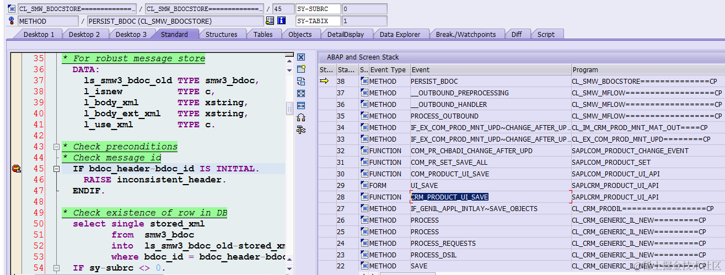
Task: Click the new tool icon with star
Action: (301, 69)
